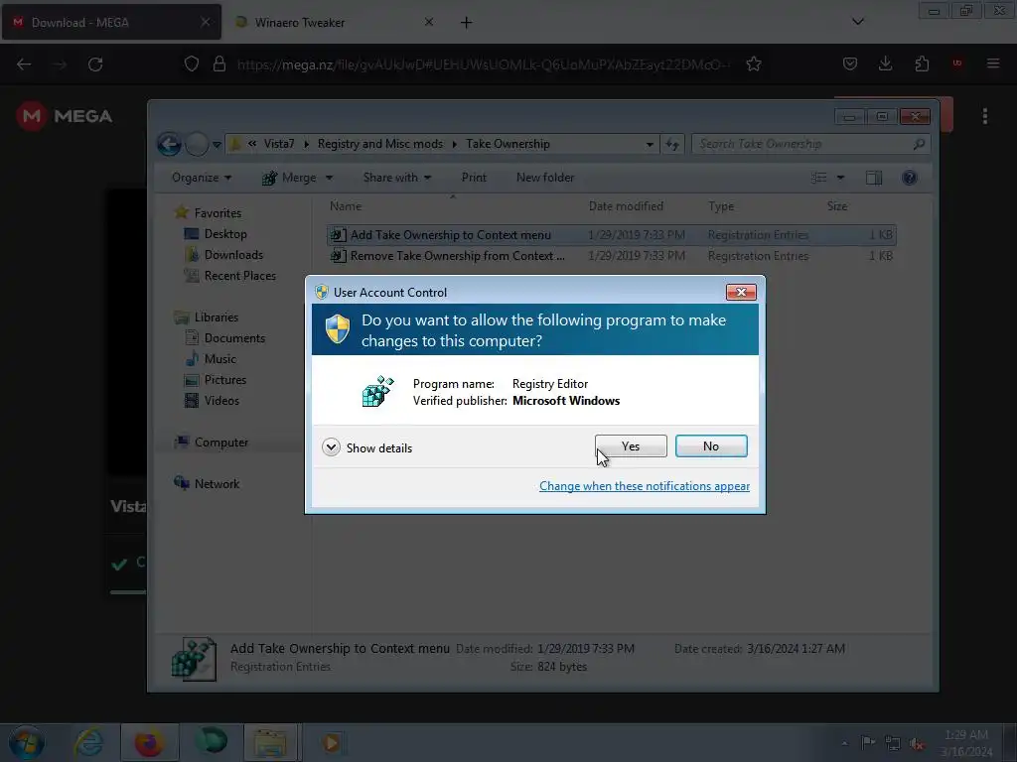Viewport: 1017px width, 762px height.
Task: Click Print in Explorer toolbar
Action: (474, 178)
